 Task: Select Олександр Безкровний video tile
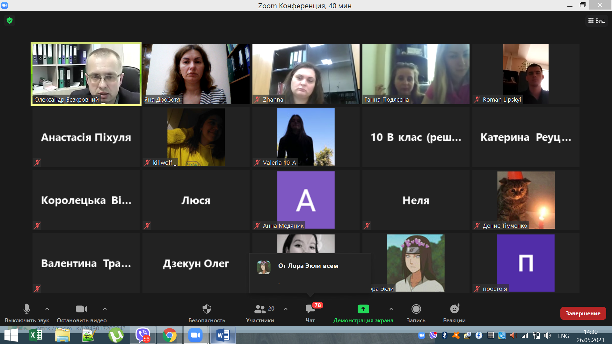(x=86, y=74)
